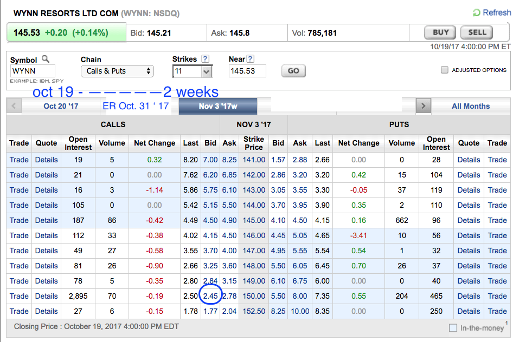513x342 pixels.
Task: Click the Symbol input field containing WYNN
Action: [x=33, y=71]
